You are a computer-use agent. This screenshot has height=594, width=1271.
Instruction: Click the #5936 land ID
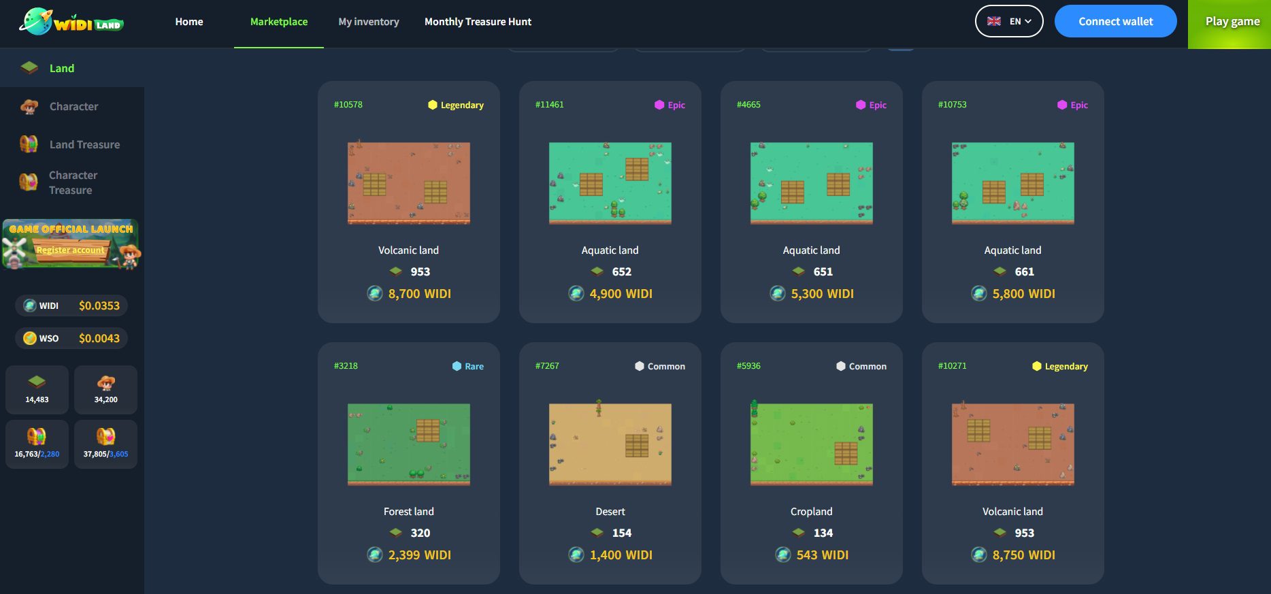[748, 366]
